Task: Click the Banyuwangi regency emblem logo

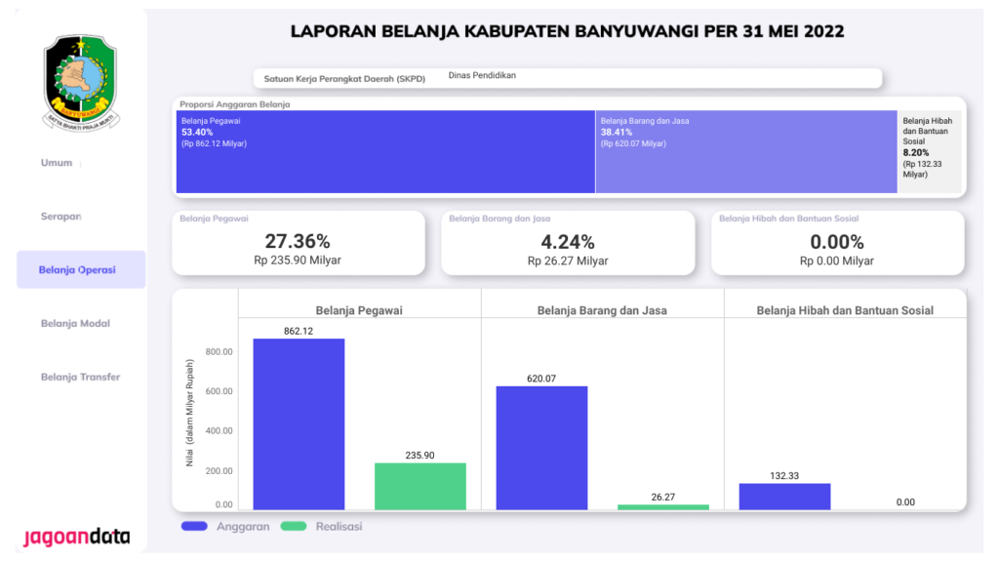Action: (81, 82)
